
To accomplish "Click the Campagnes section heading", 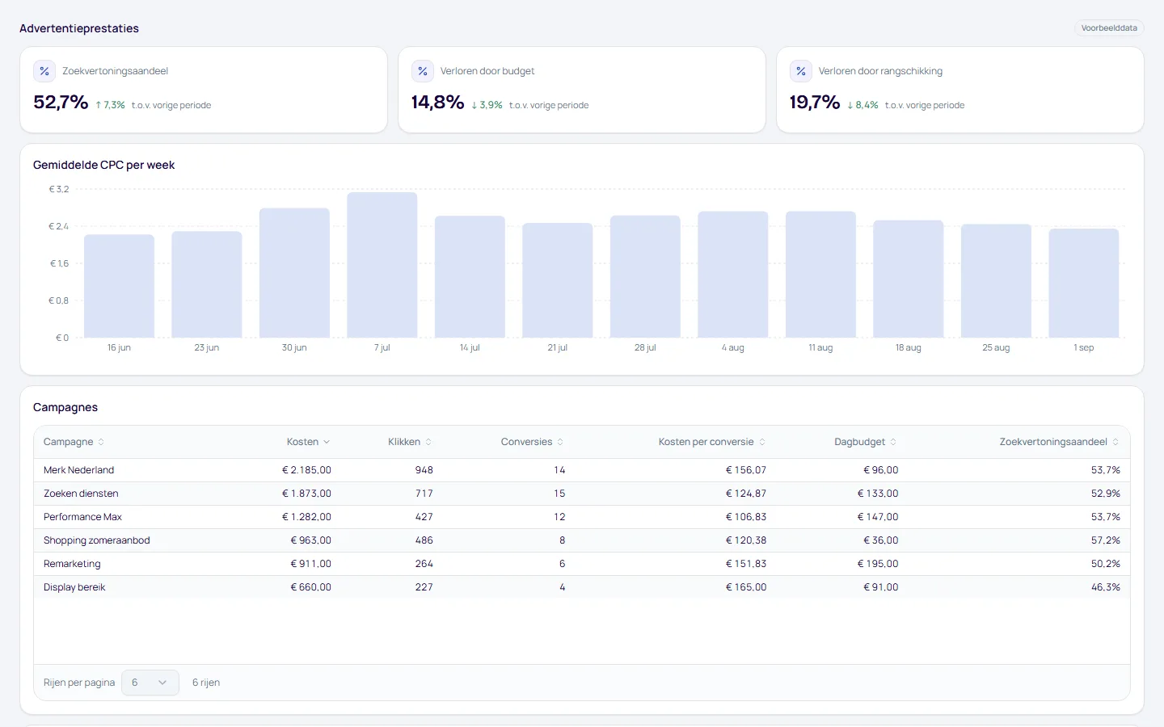I will click(65, 407).
